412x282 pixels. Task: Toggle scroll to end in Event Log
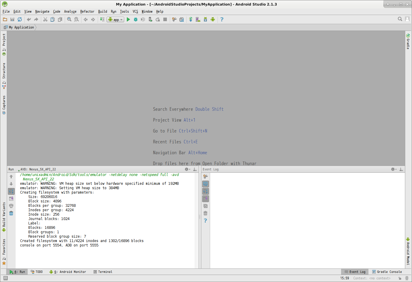[205, 199]
